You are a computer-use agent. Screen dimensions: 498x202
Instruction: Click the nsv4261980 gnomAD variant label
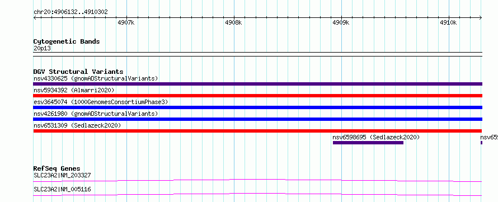click(x=96, y=114)
